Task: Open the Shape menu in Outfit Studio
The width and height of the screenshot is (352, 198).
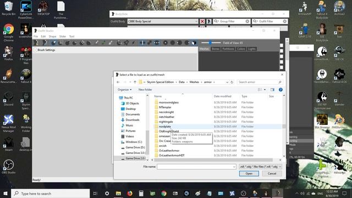Action: coord(52,36)
